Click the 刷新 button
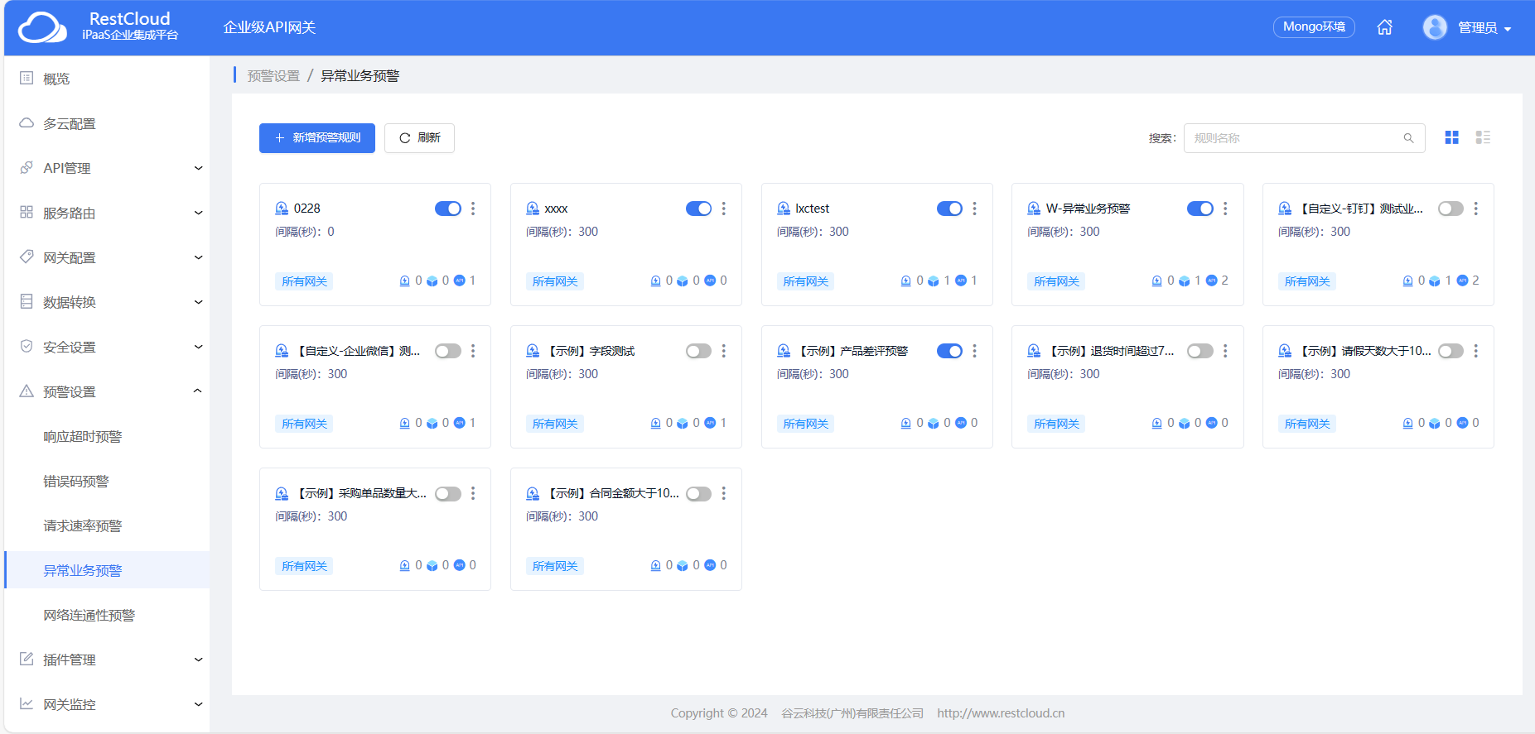 (x=419, y=138)
